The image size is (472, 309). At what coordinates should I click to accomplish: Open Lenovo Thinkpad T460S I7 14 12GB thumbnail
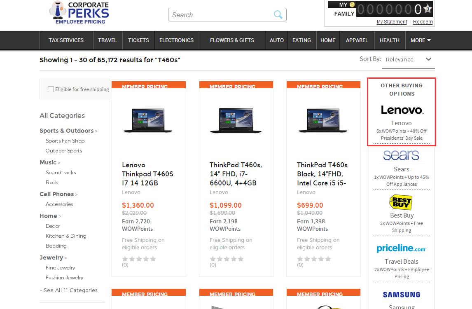coord(148,120)
